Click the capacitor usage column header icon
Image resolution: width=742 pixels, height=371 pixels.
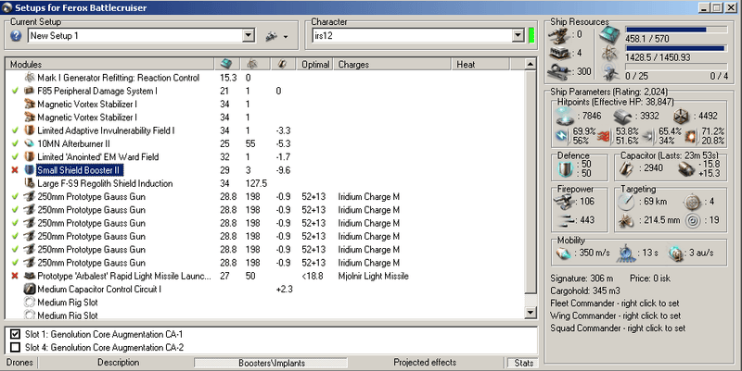pos(284,64)
